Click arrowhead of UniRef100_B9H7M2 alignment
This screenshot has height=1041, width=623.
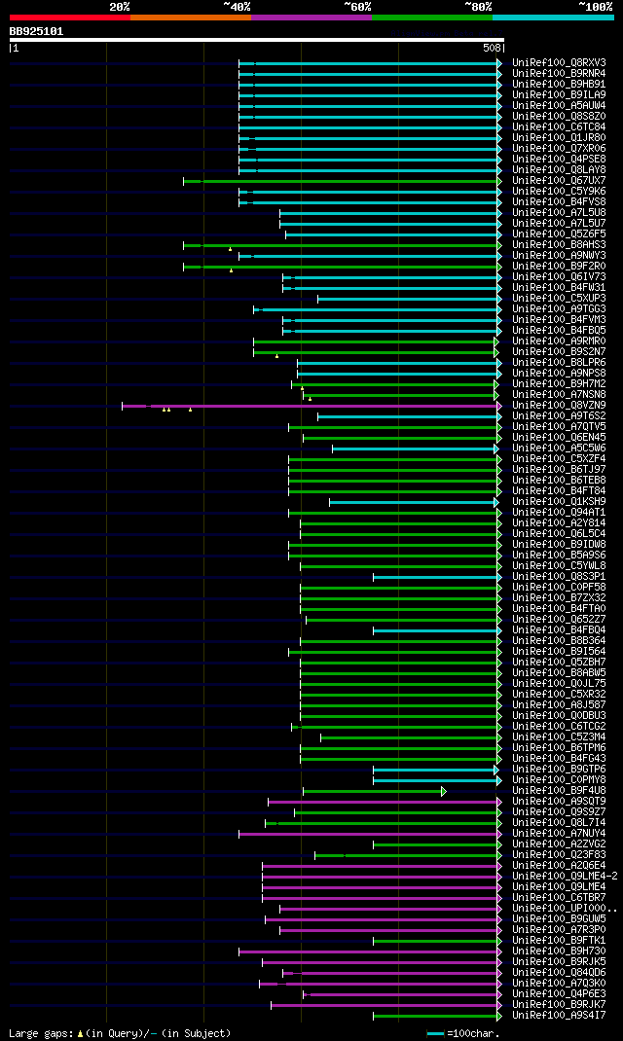pyautogui.click(x=496, y=384)
